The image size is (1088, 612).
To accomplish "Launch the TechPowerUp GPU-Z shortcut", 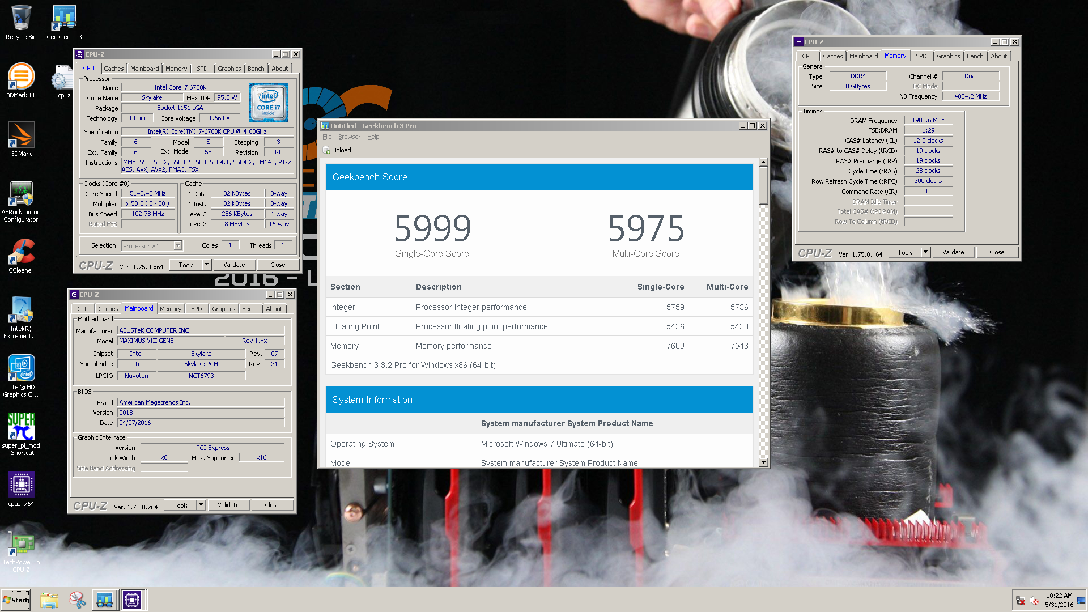I will pyautogui.click(x=21, y=551).
